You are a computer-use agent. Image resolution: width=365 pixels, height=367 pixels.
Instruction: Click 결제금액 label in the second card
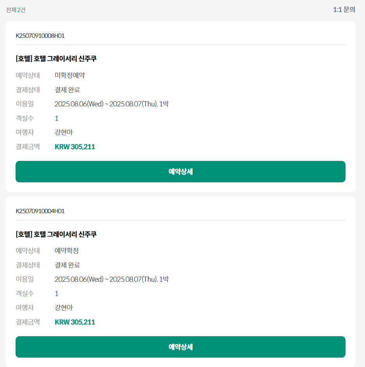tap(28, 322)
